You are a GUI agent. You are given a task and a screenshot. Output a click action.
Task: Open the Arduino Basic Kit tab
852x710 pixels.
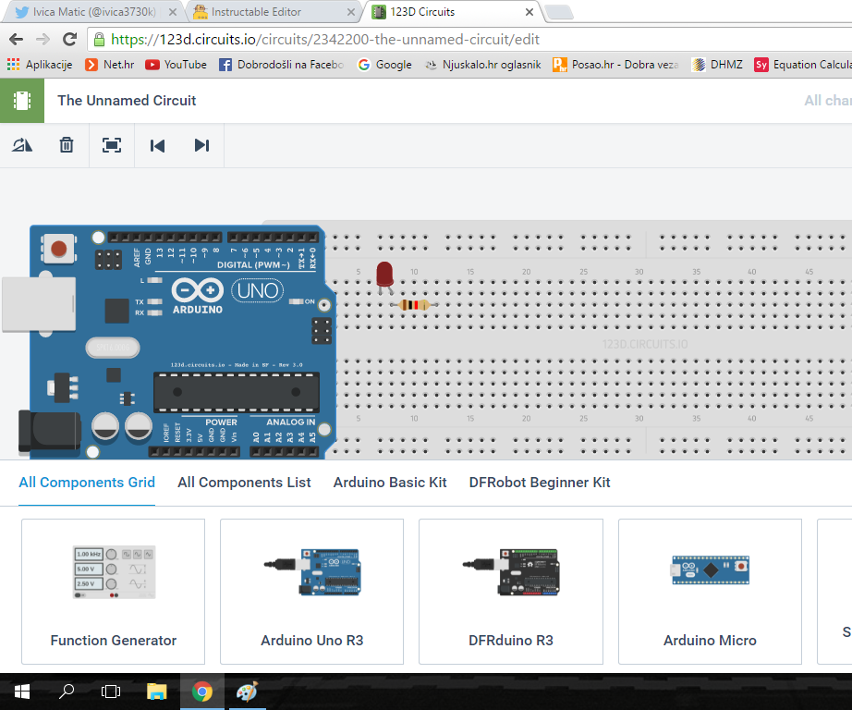tap(389, 482)
